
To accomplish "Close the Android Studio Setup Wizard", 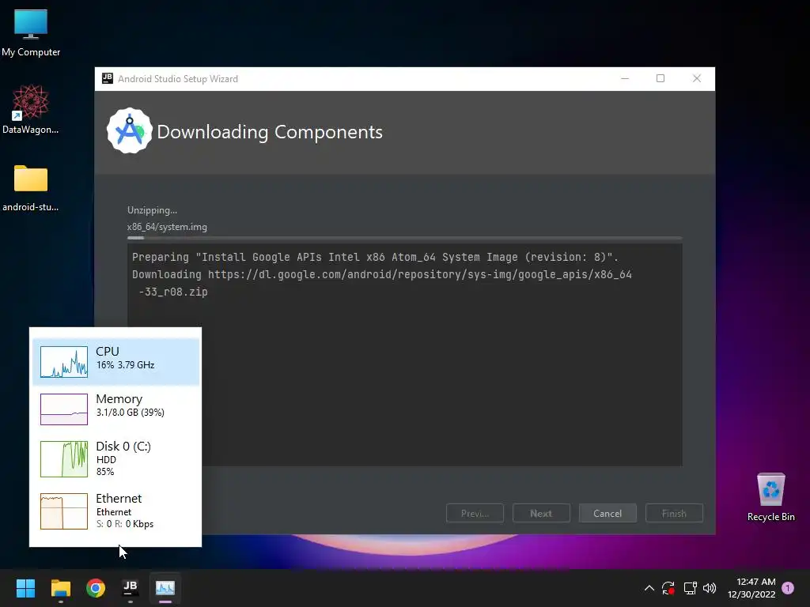I will click(x=697, y=78).
